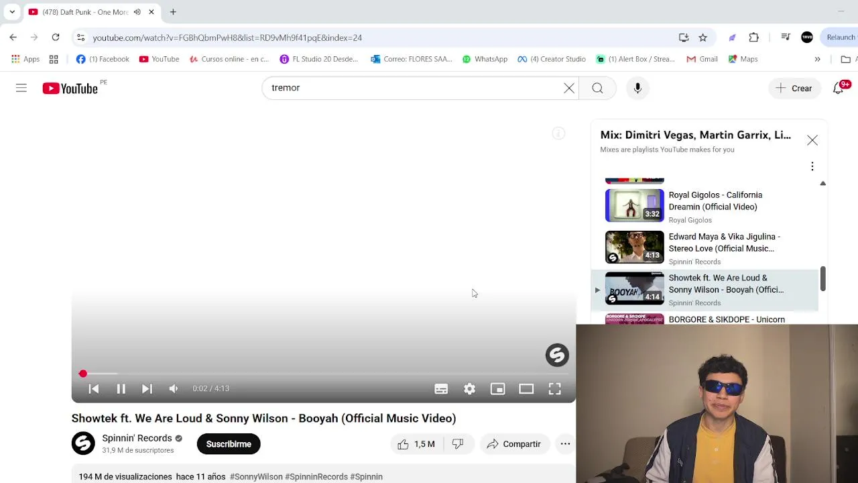Open browser extensions puzzle icon

click(x=753, y=38)
